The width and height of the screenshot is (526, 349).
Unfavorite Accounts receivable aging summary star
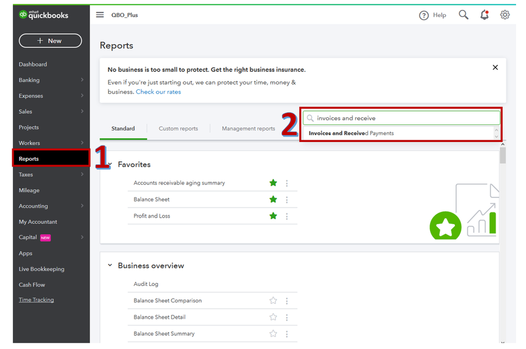[x=273, y=183]
